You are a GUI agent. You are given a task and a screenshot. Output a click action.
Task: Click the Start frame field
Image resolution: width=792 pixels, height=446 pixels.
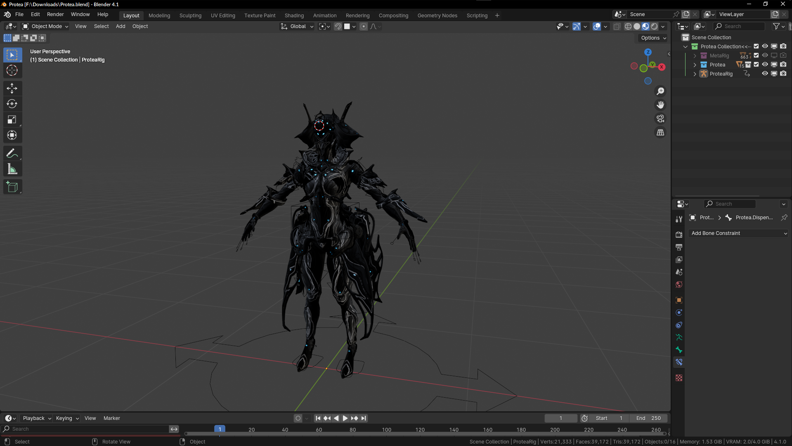pyautogui.click(x=609, y=418)
